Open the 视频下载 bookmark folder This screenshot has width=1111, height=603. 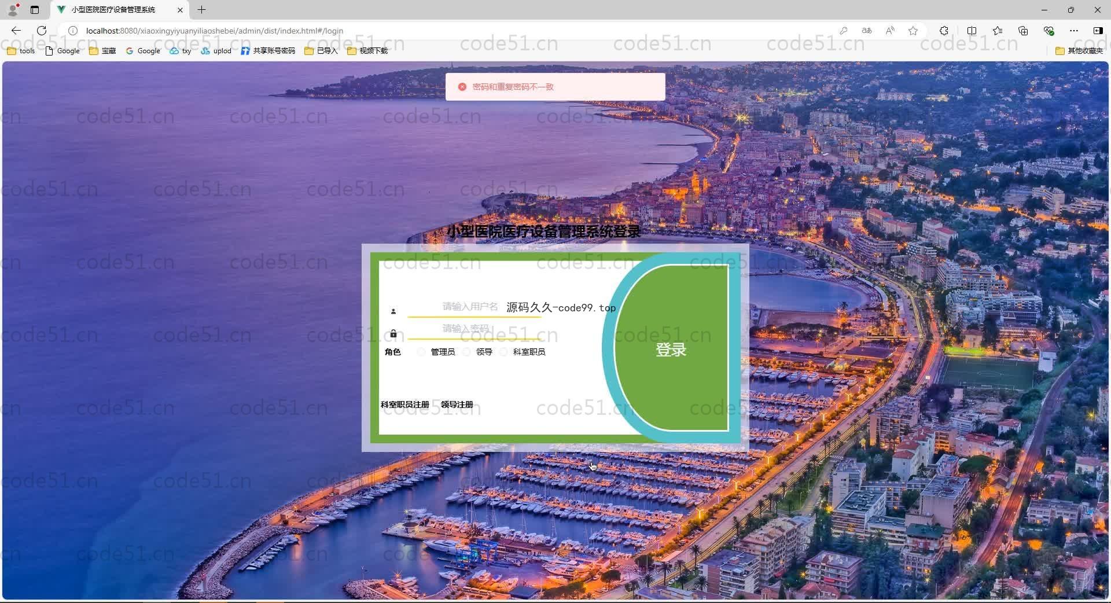[367, 51]
